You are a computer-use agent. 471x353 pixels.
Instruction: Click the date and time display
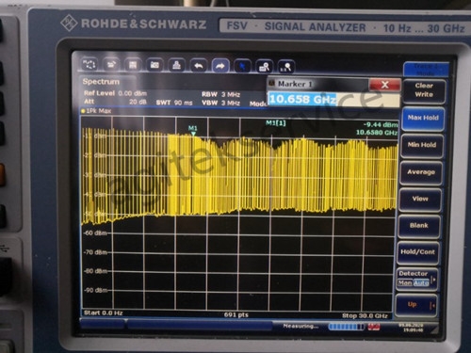411,328
